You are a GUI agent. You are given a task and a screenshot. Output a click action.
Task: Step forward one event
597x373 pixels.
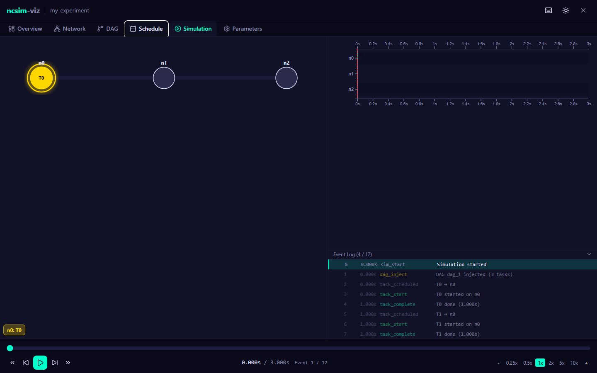click(55, 363)
